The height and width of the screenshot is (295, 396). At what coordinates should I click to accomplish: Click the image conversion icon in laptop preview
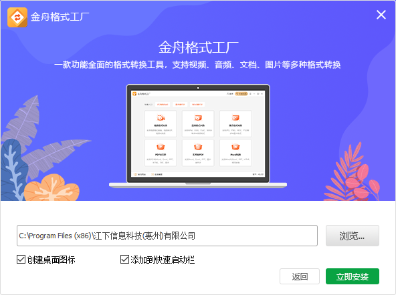click(235, 117)
